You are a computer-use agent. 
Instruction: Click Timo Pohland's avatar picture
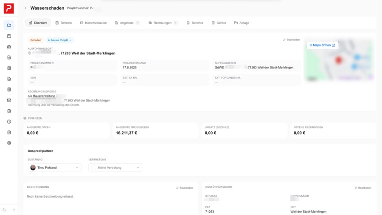pyautogui.click(x=33, y=168)
